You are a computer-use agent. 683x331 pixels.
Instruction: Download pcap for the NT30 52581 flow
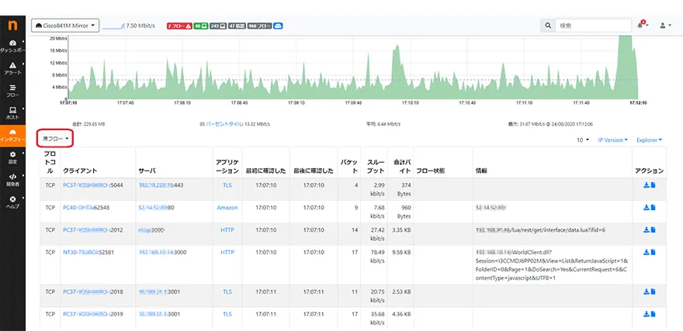pos(646,252)
